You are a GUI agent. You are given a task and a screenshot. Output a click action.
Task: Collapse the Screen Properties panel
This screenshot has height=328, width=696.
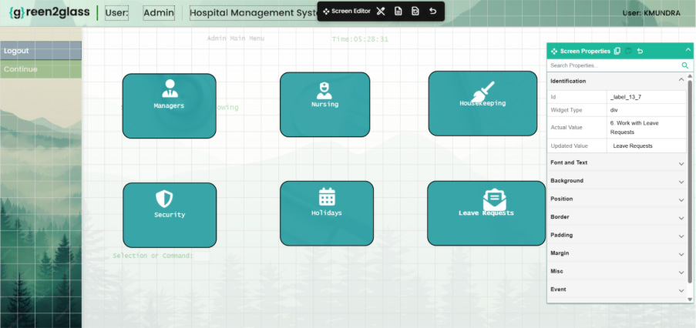688,49
